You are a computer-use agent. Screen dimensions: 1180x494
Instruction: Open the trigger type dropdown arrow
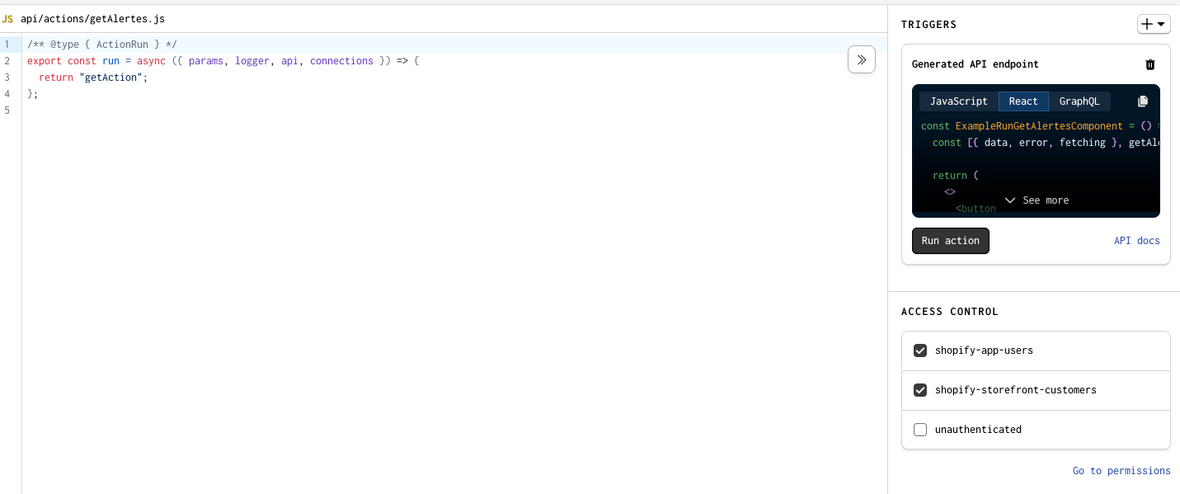(x=1160, y=24)
